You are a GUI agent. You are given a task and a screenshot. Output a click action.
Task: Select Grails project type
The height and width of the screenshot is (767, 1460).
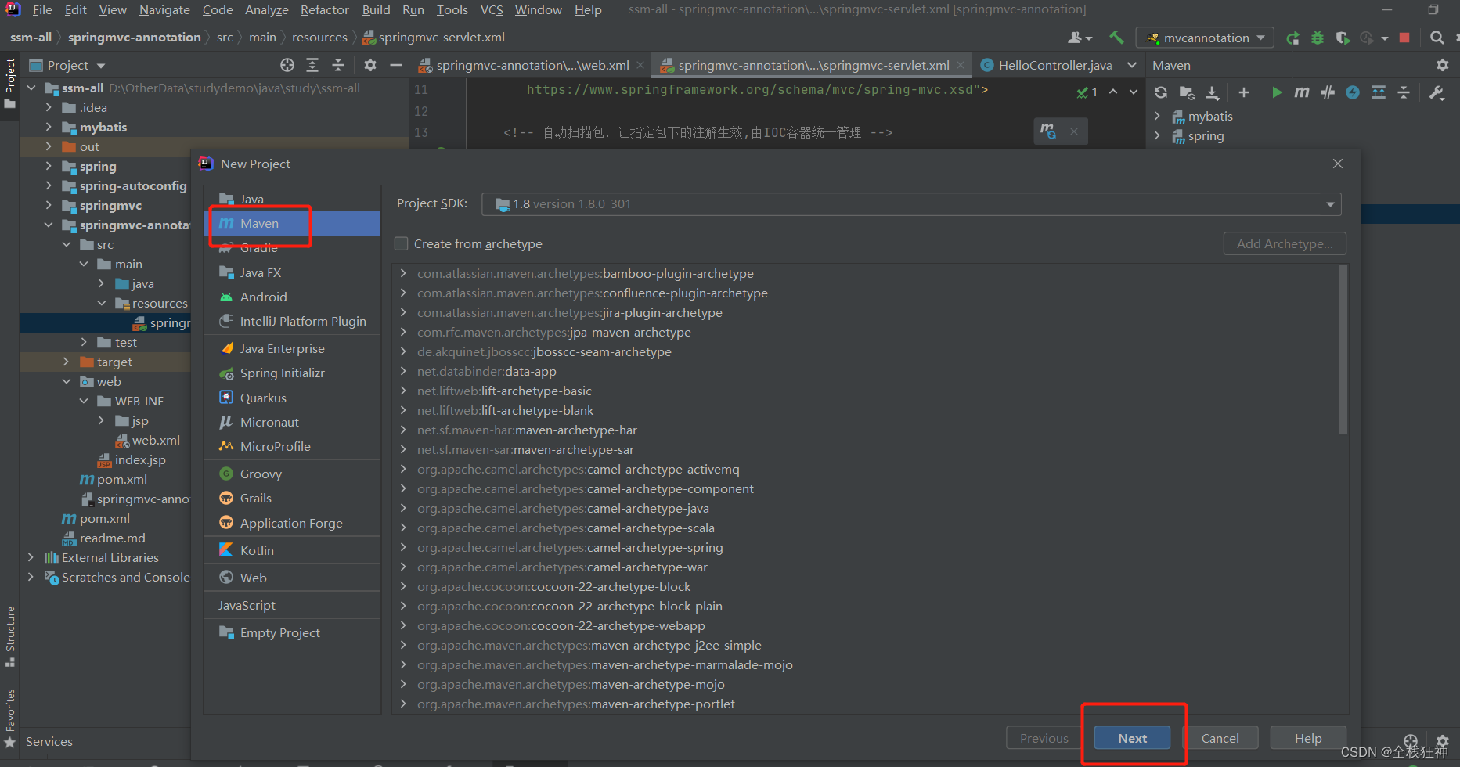click(292, 498)
